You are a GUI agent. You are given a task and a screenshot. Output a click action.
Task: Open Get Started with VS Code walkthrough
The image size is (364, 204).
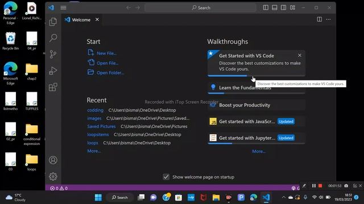pos(257,63)
